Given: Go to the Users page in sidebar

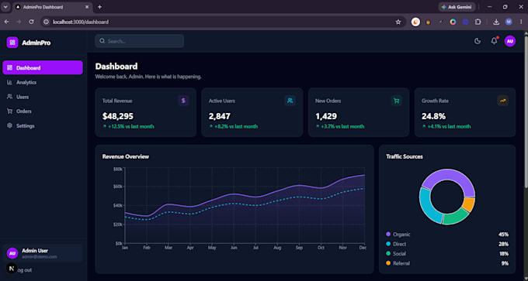Looking at the screenshot, I should click(x=43, y=97).
